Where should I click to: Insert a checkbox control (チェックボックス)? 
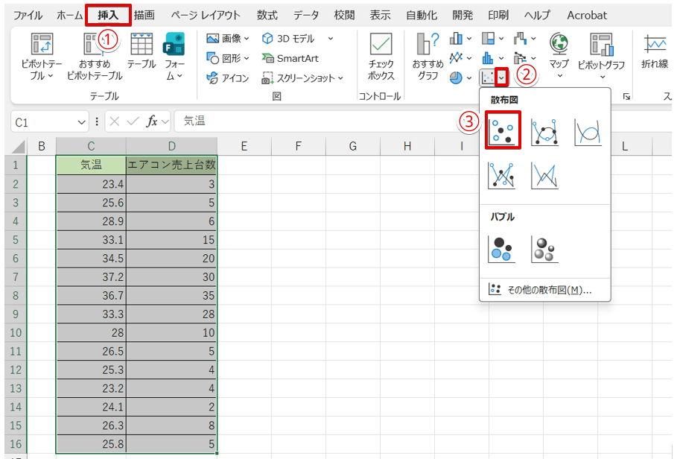pyautogui.click(x=381, y=57)
